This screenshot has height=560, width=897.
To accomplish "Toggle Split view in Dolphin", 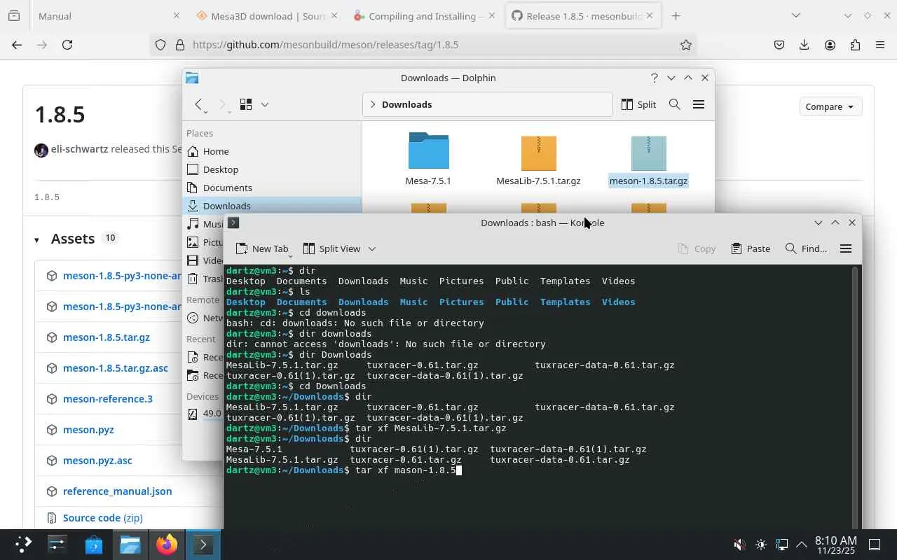I will pyautogui.click(x=638, y=104).
